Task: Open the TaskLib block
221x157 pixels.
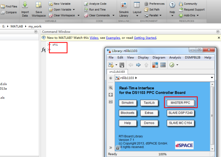Action: (x=149, y=103)
